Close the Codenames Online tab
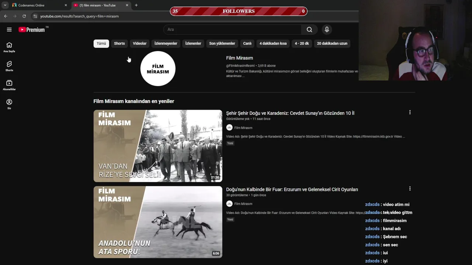 [66, 5]
